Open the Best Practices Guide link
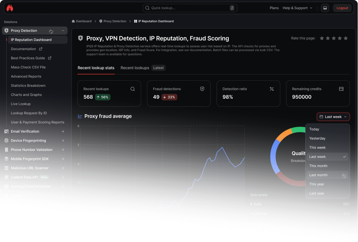Image resolution: width=358 pixels, height=242 pixels. pos(28,58)
